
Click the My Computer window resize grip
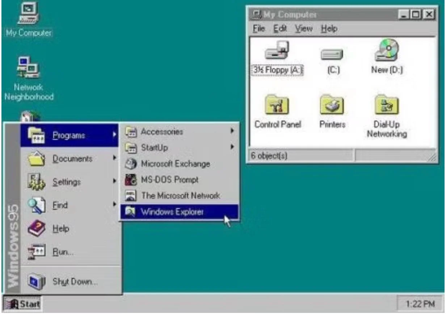click(x=432, y=157)
